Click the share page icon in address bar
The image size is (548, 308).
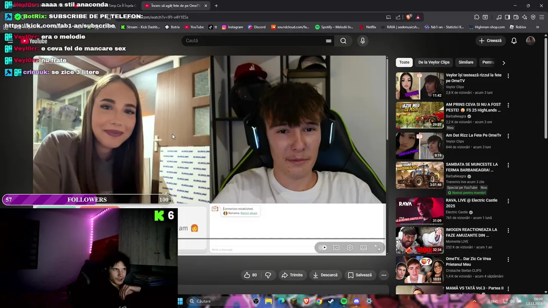coord(398,17)
